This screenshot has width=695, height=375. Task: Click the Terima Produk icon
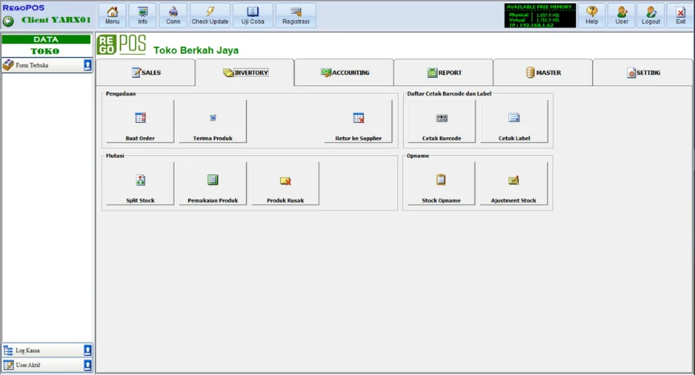pos(212,122)
